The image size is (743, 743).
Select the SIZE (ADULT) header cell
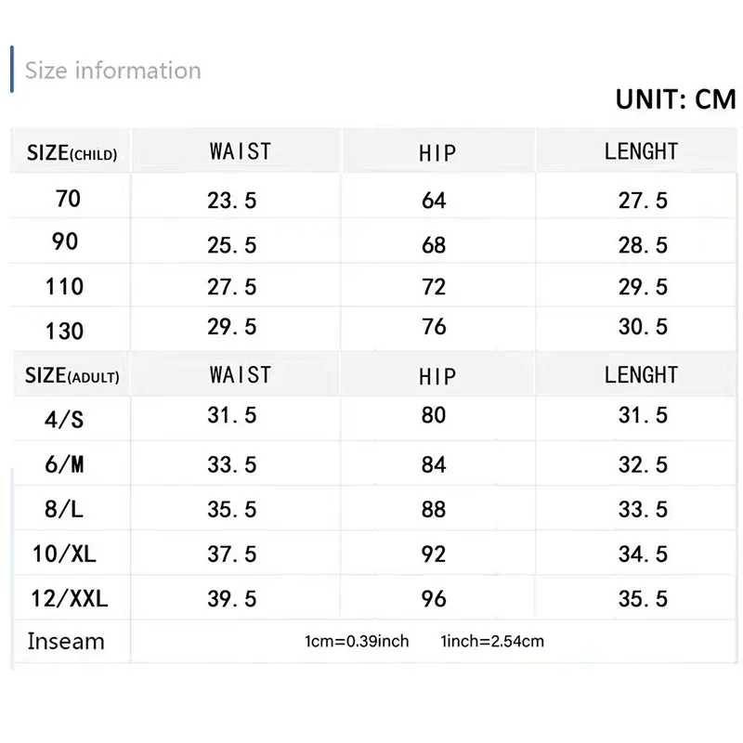(72, 375)
